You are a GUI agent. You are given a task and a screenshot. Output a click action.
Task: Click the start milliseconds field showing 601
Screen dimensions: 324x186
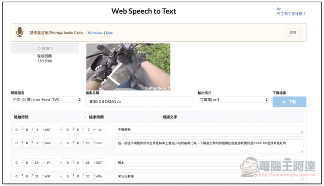point(49,176)
